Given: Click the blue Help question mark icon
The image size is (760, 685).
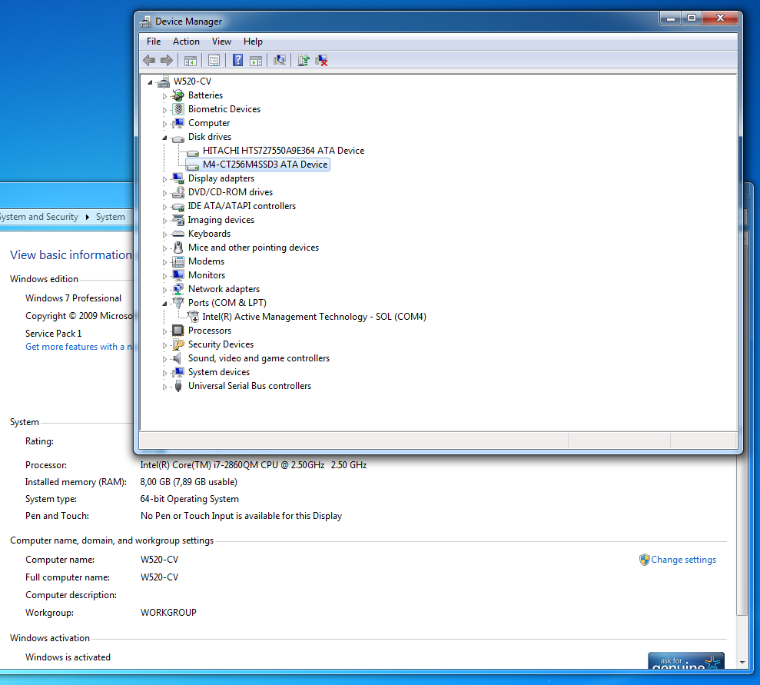Looking at the screenshot, I should point(238,61).
